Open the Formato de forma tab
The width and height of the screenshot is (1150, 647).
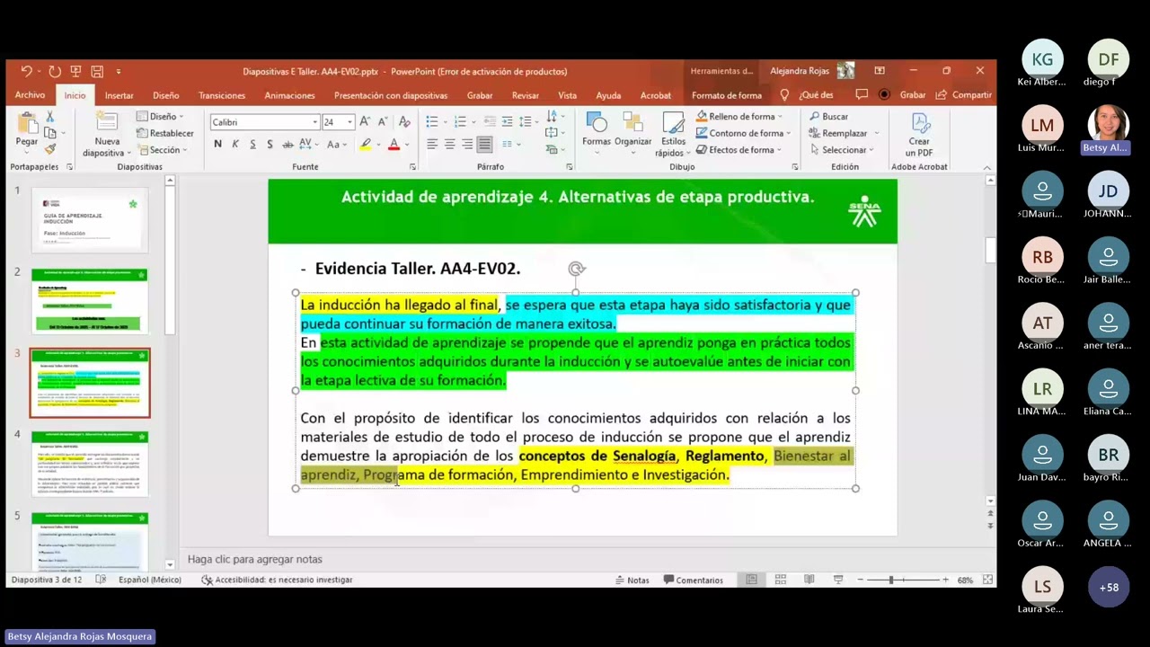coord(726,95)
